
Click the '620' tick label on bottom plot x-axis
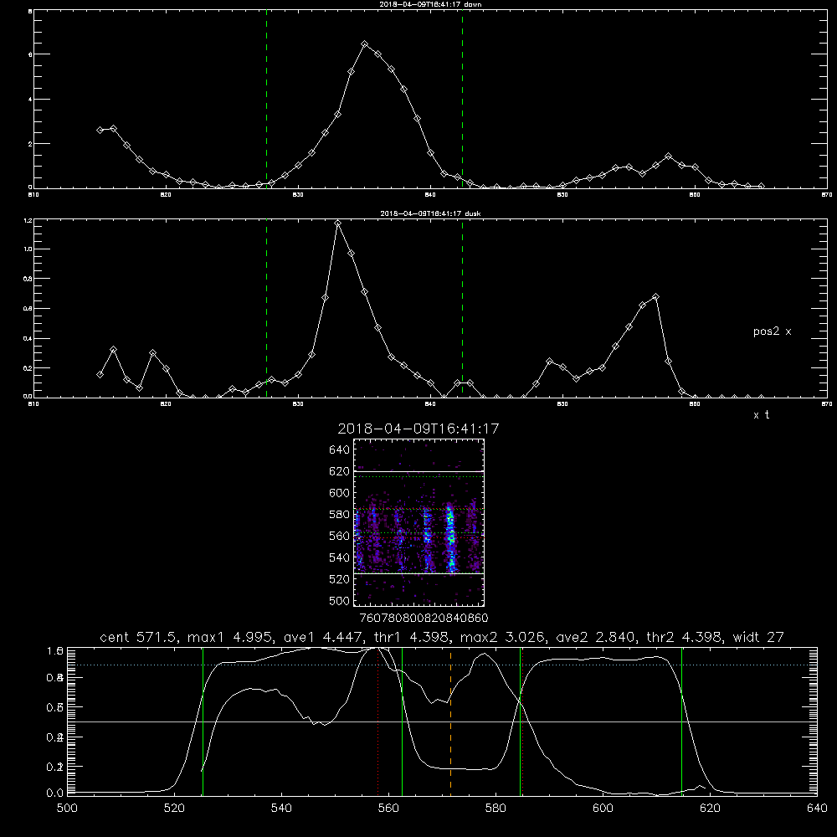click(x=710, y=809)
